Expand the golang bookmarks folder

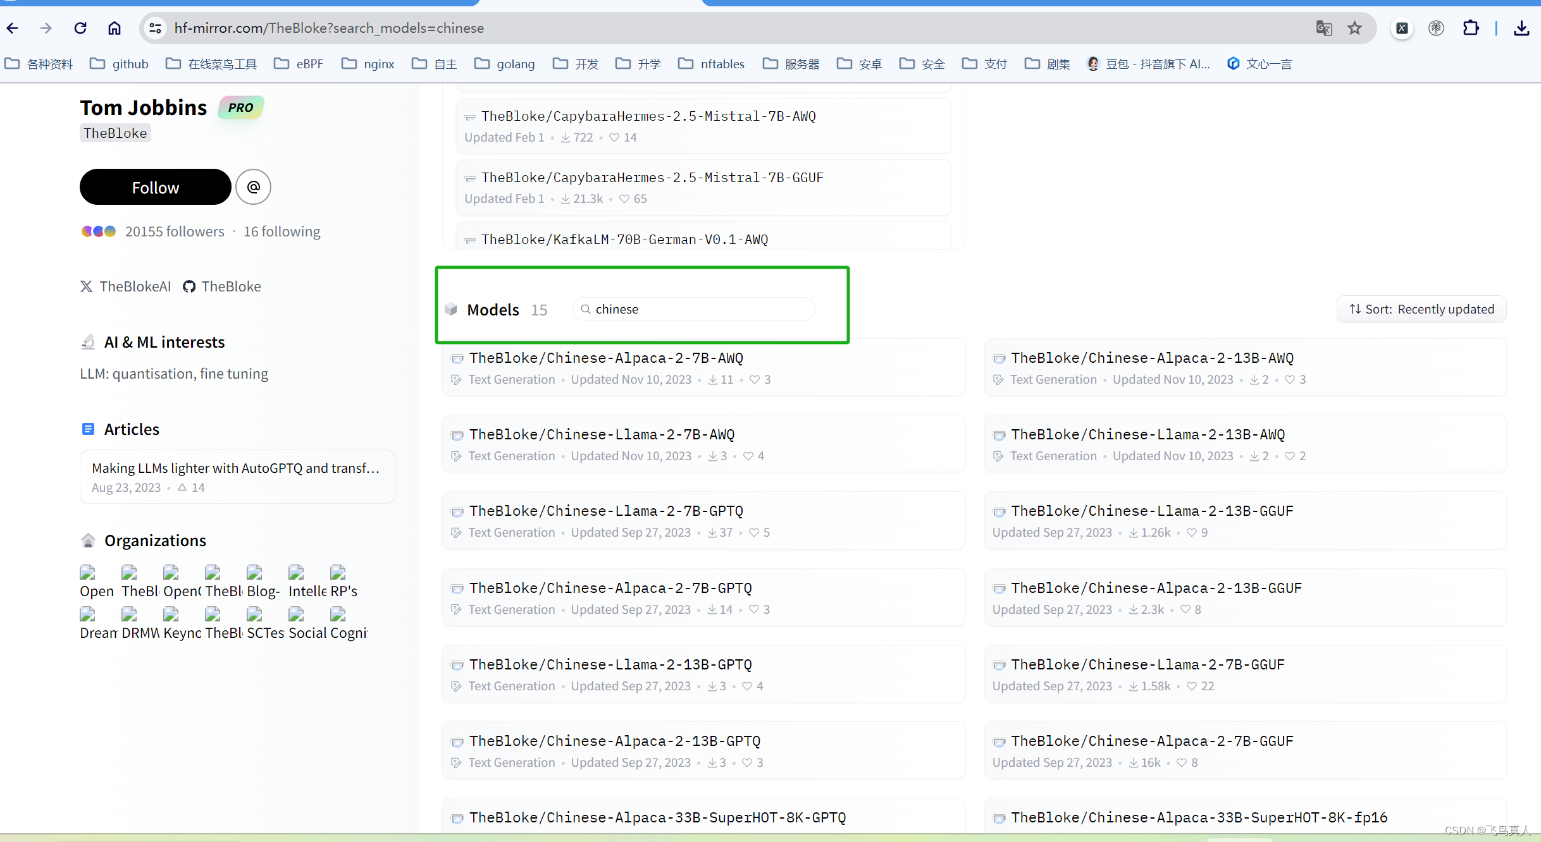point(504,64)
